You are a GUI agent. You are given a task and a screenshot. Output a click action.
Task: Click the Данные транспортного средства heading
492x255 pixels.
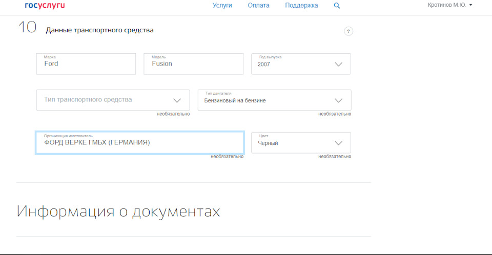point(99,30)
